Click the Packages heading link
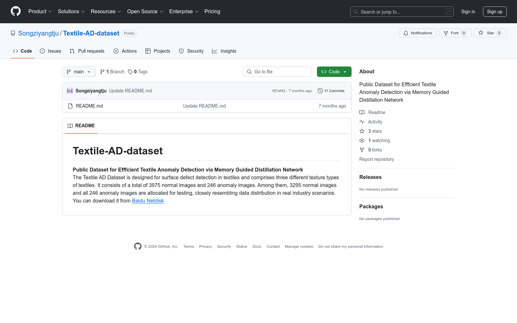 [x=371, y=206]
